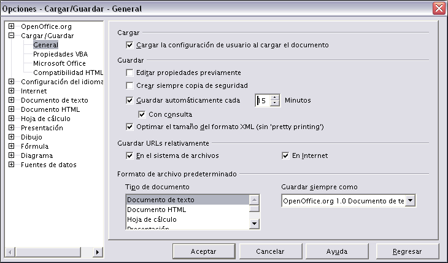Collapse the Cargar/Guardar tree node
Image resolution: width=448 pixels, height=263 pixels.
point(12,36)
